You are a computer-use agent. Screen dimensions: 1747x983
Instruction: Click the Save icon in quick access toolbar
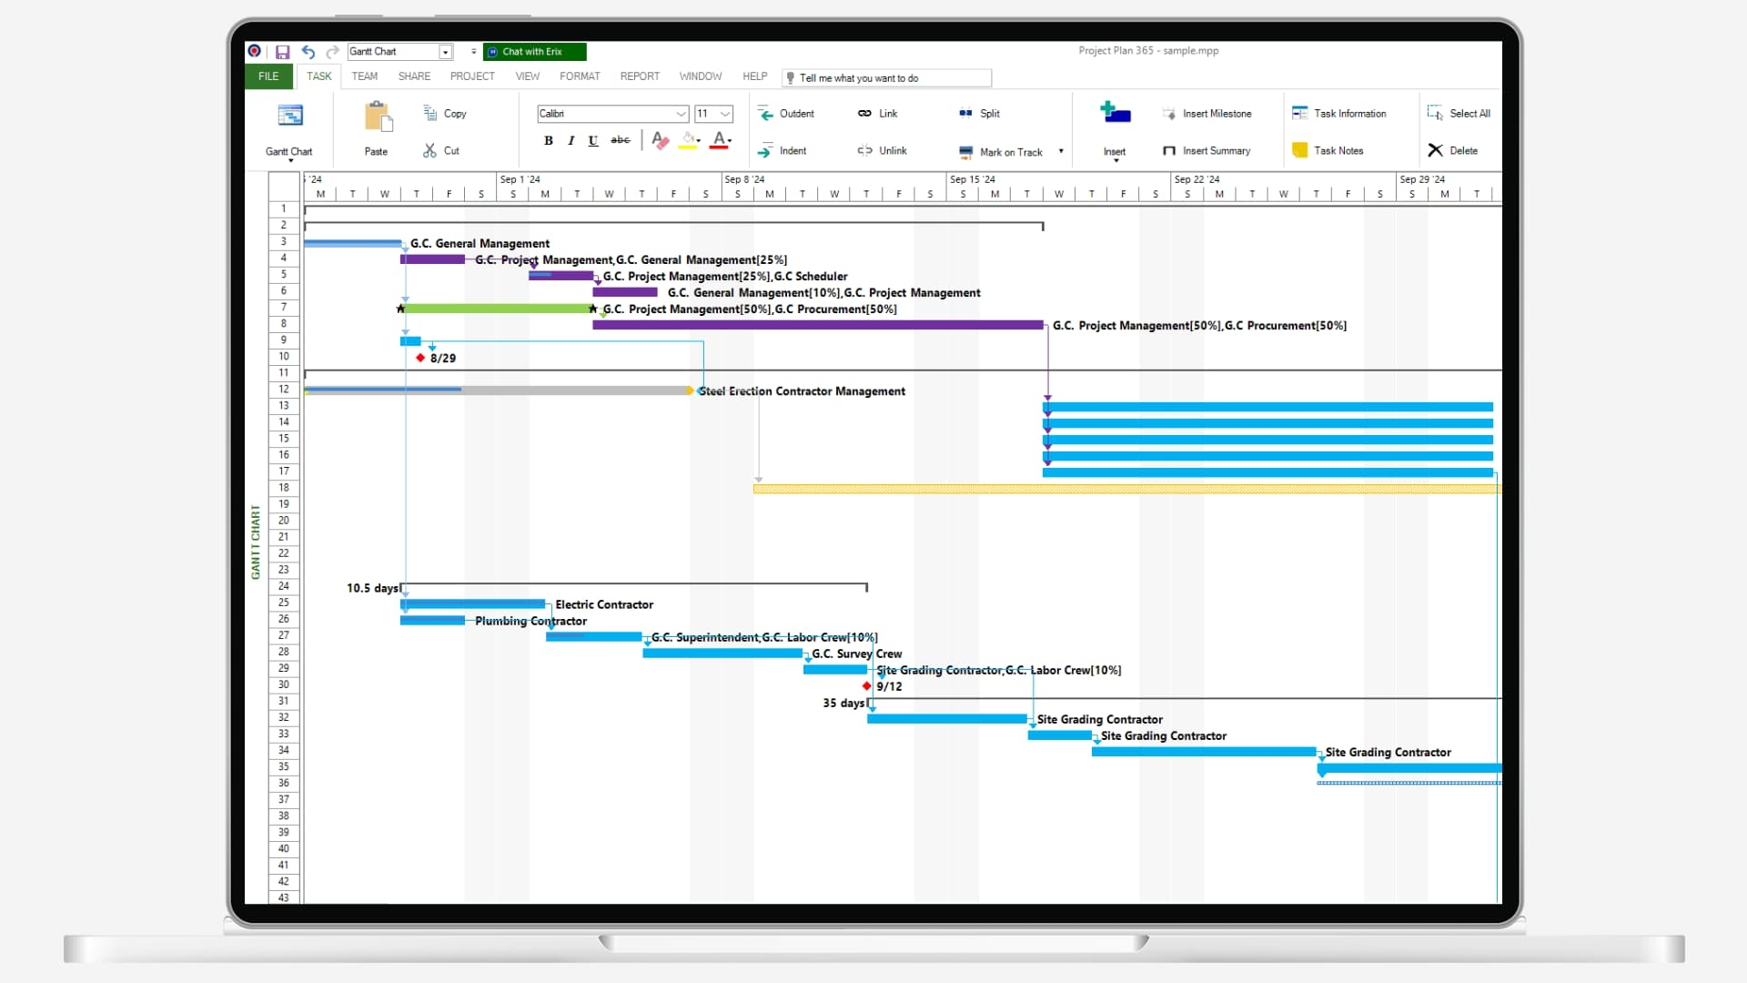(x=282, y=52)
